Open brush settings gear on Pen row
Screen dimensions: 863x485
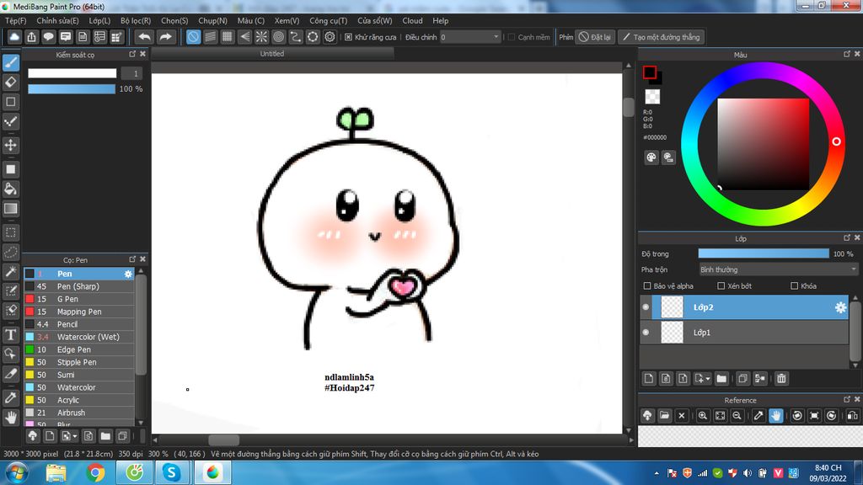pos(128,274)
